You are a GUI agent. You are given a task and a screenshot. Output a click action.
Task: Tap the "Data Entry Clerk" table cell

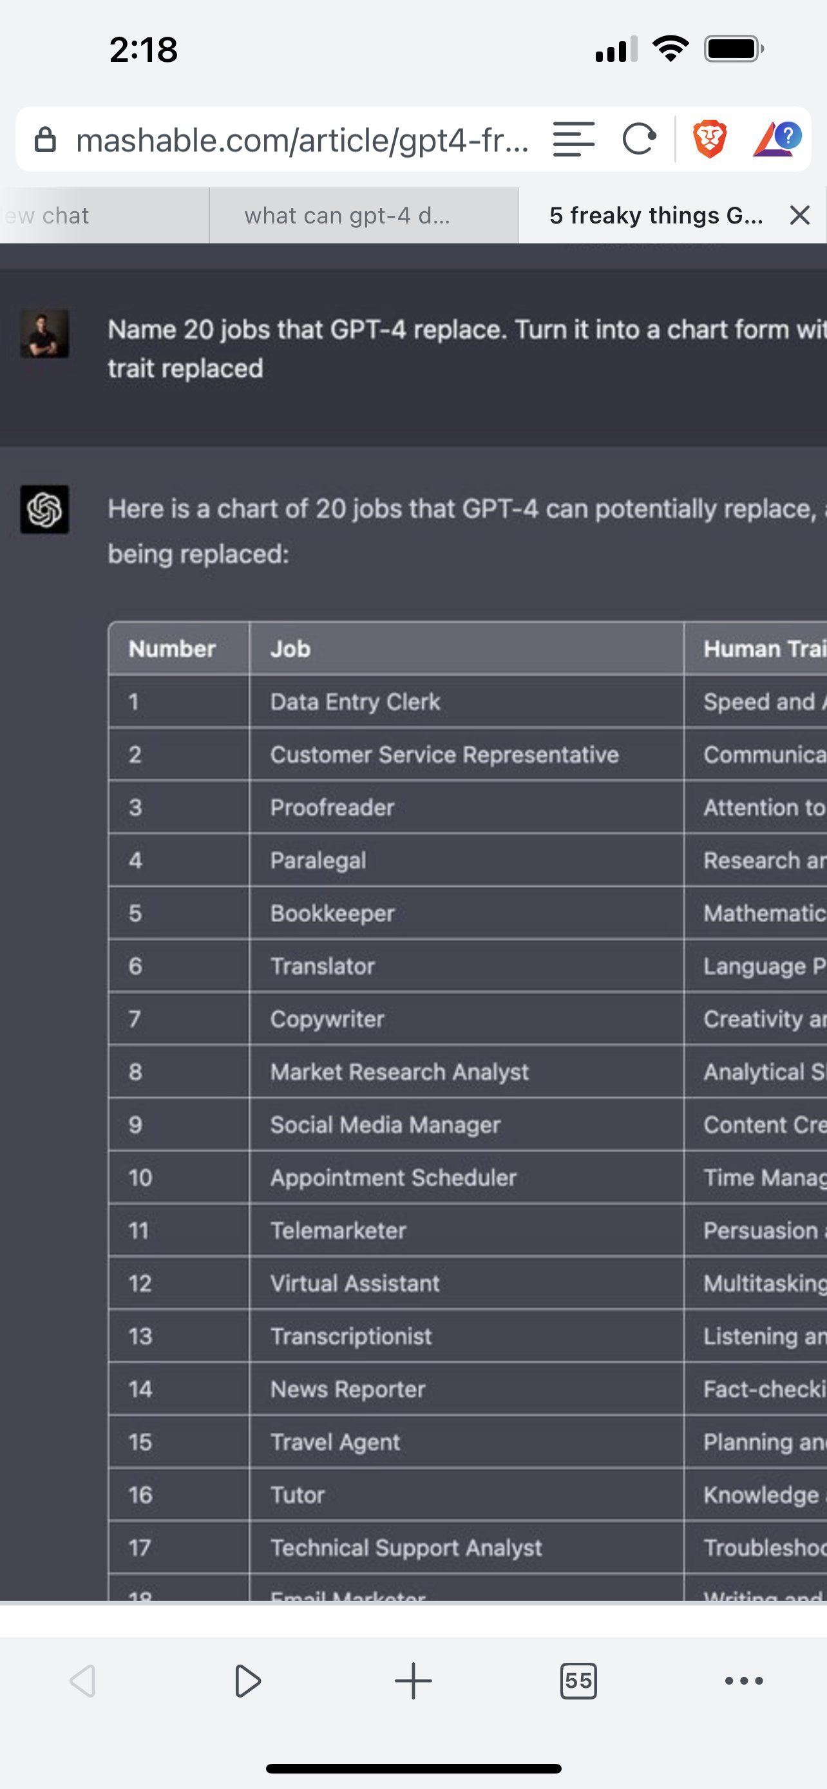356,701
